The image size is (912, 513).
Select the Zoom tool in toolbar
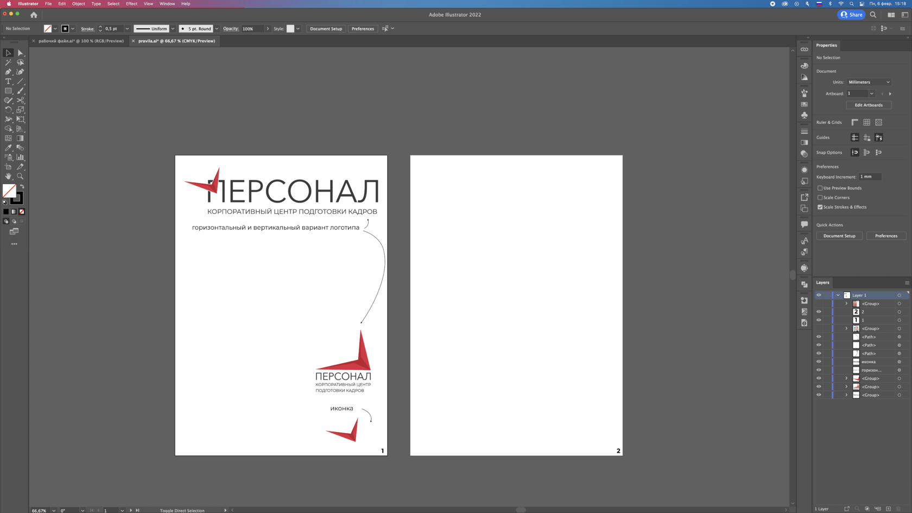tap(20, 176)
